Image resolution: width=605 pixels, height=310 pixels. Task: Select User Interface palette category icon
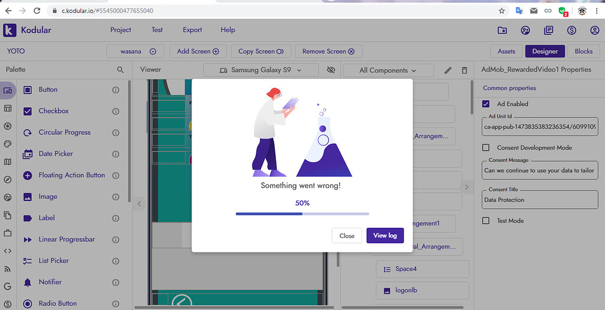(8, 91)
